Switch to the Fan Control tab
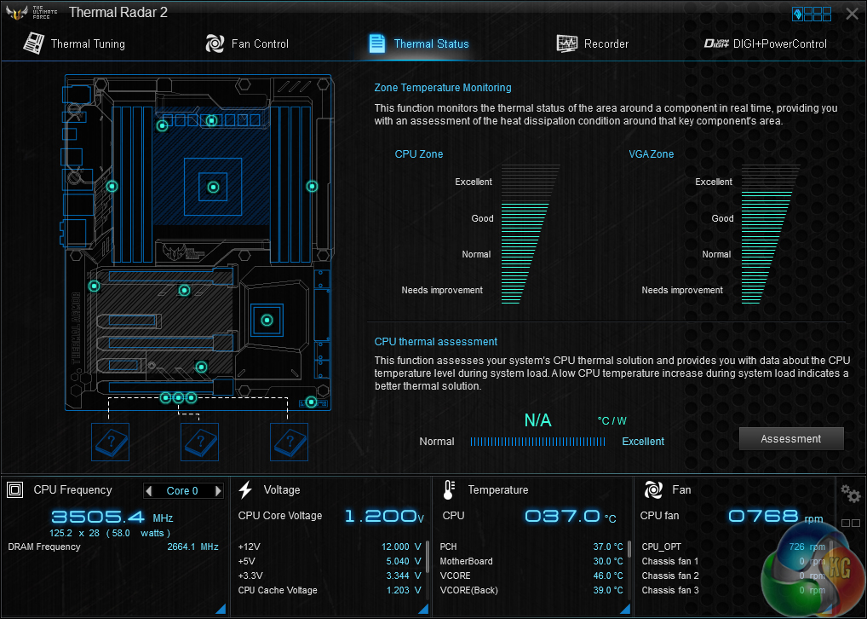867x619 pixels. pyautogui.click(x=247, y=43)
